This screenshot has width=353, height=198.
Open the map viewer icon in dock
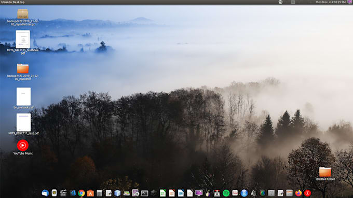127,193
